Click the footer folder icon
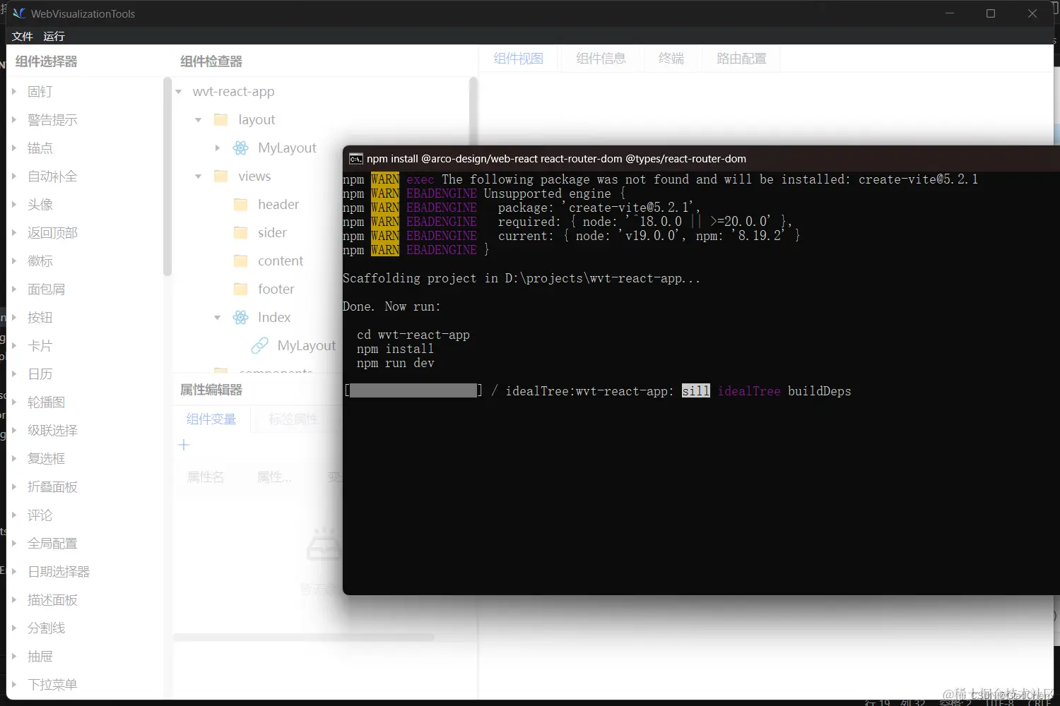 pyautogui.click(x=241, y=289)
